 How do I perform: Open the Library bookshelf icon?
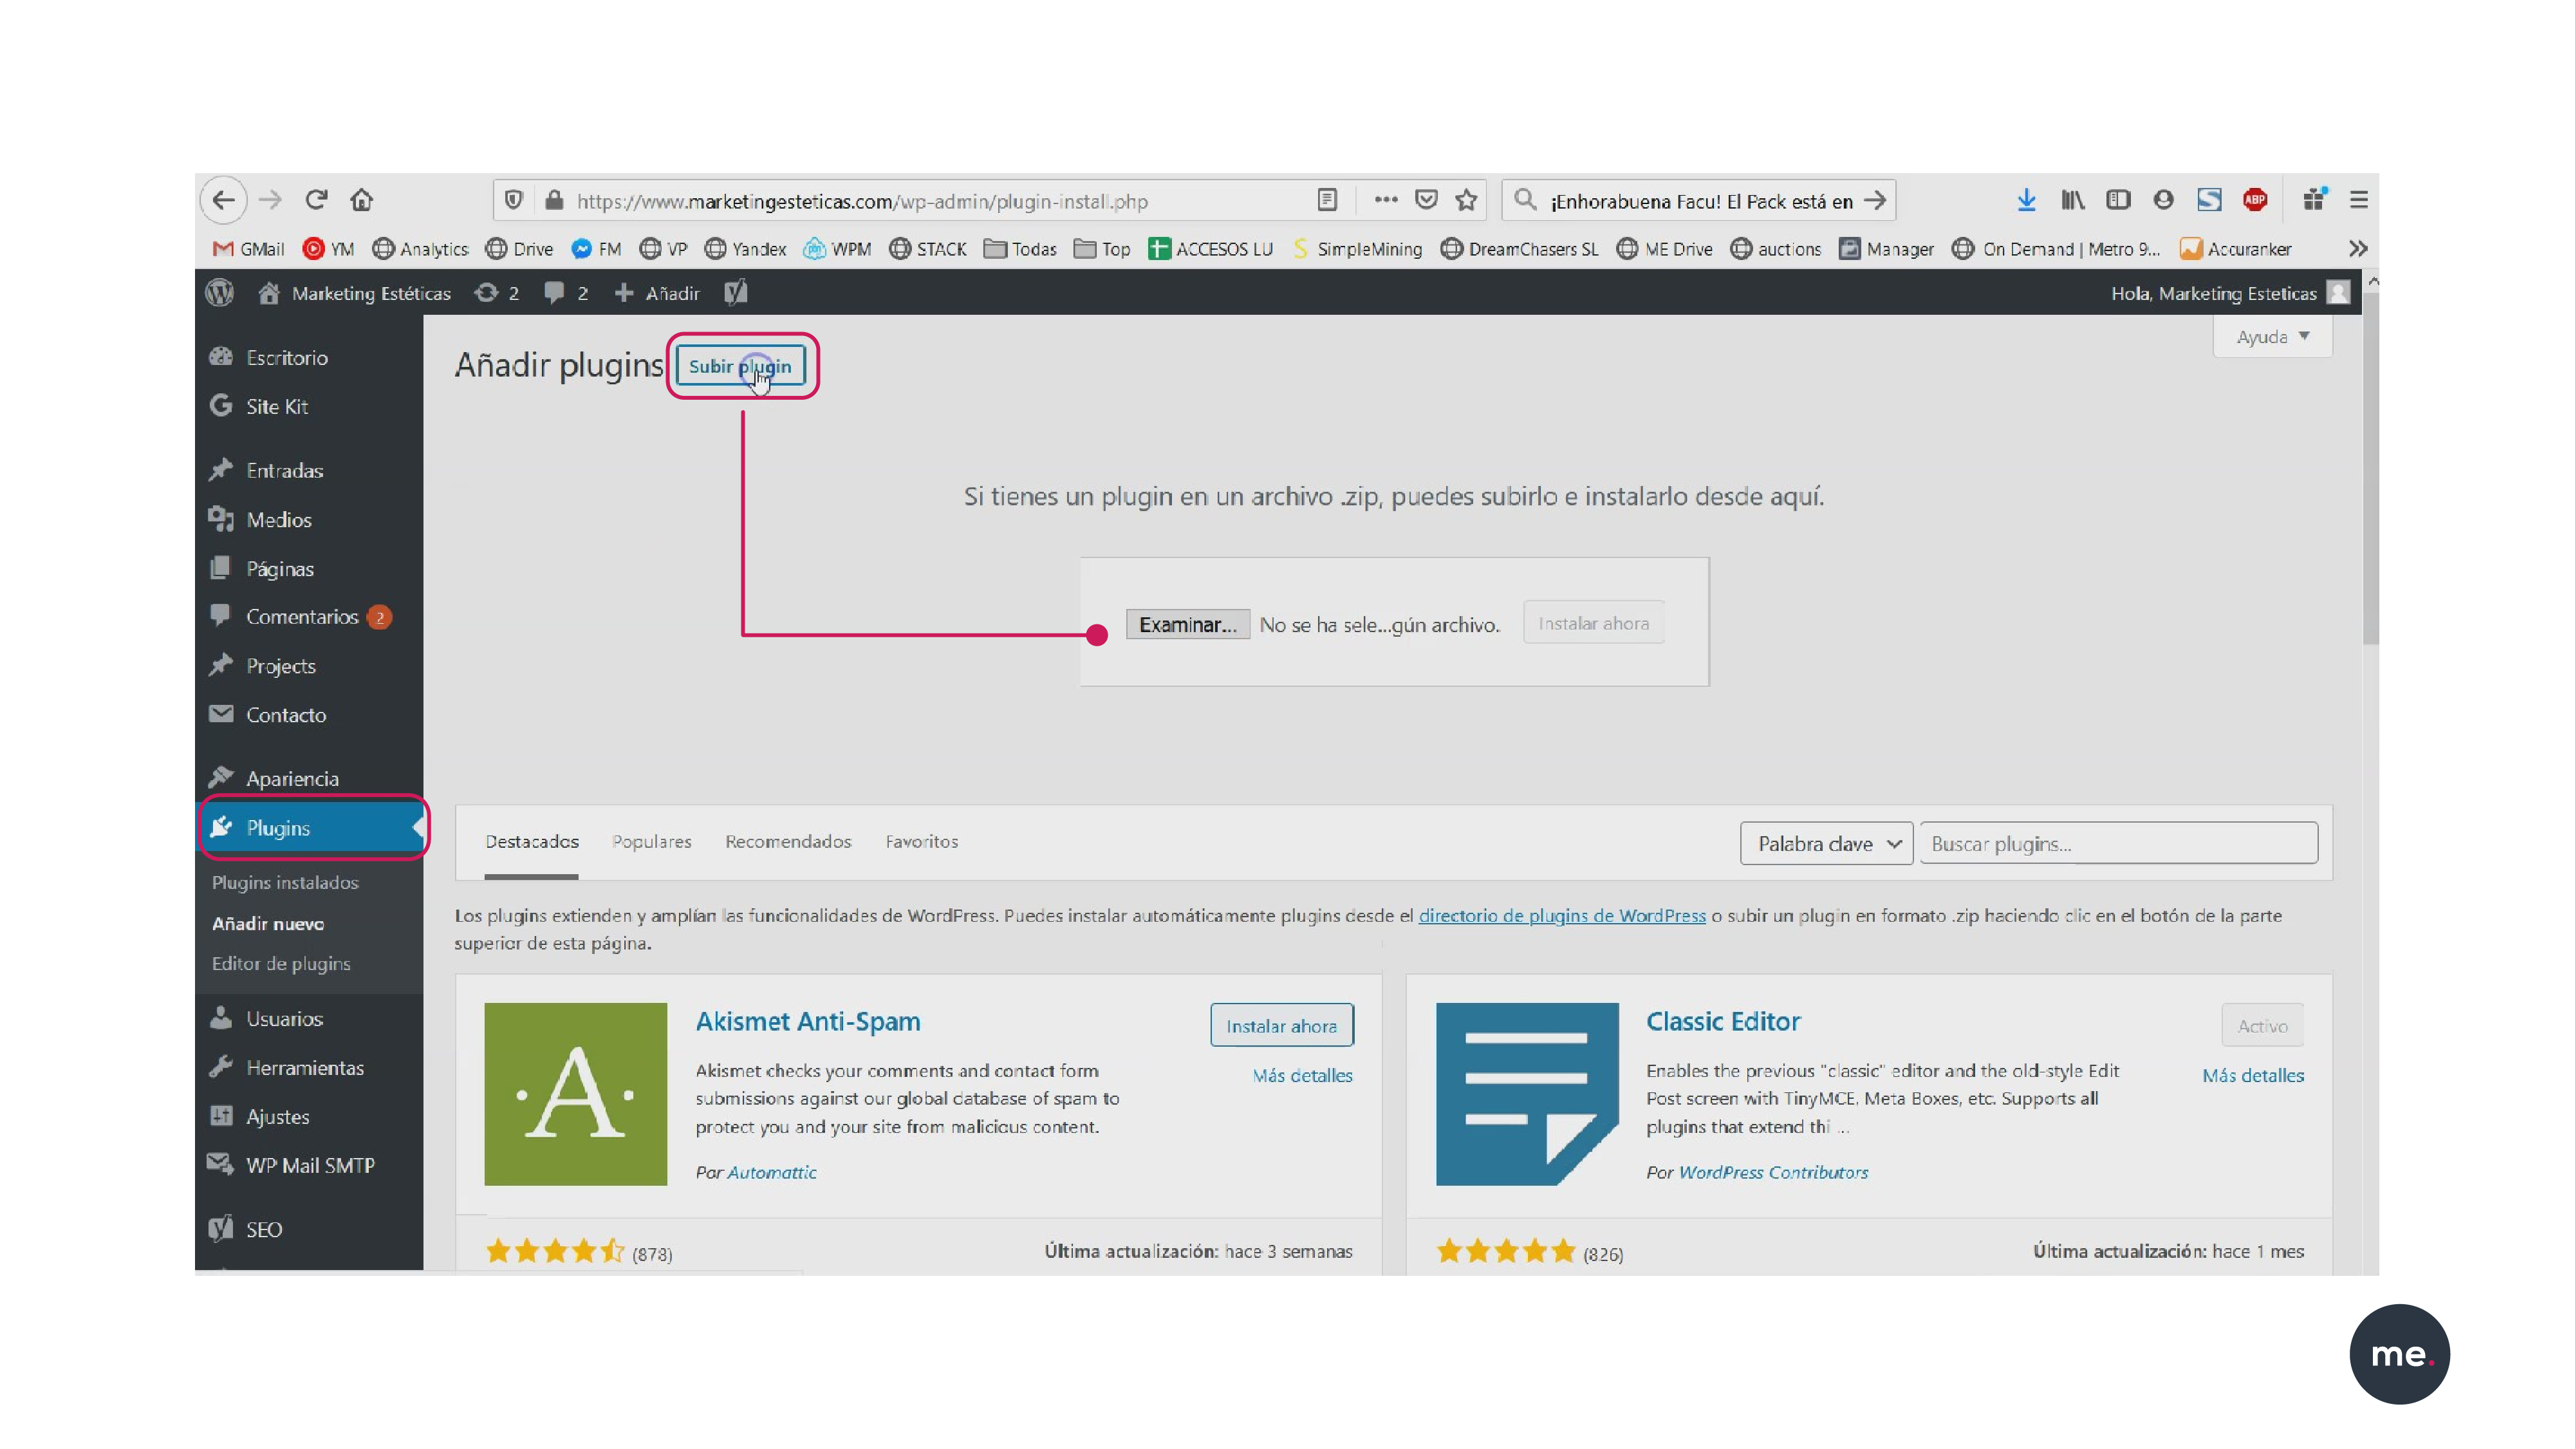coord(2072,200)
